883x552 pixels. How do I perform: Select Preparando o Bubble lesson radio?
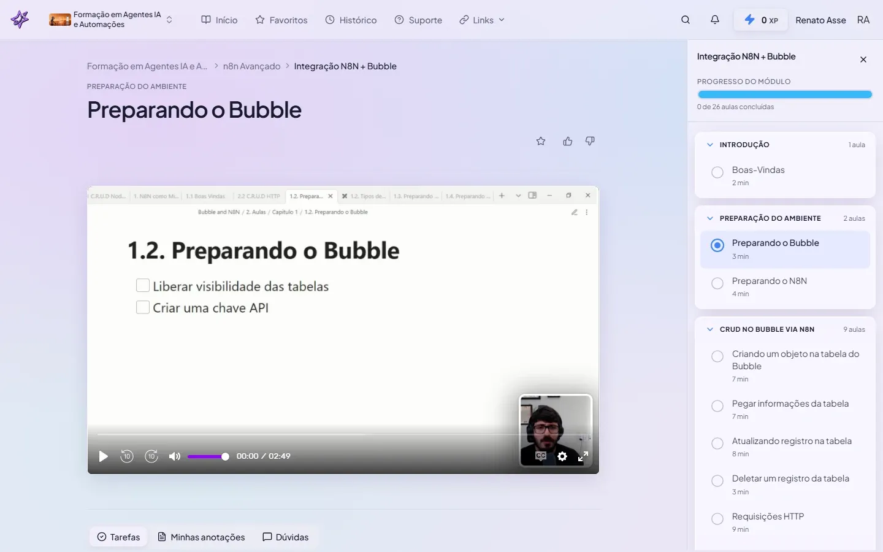717,245
